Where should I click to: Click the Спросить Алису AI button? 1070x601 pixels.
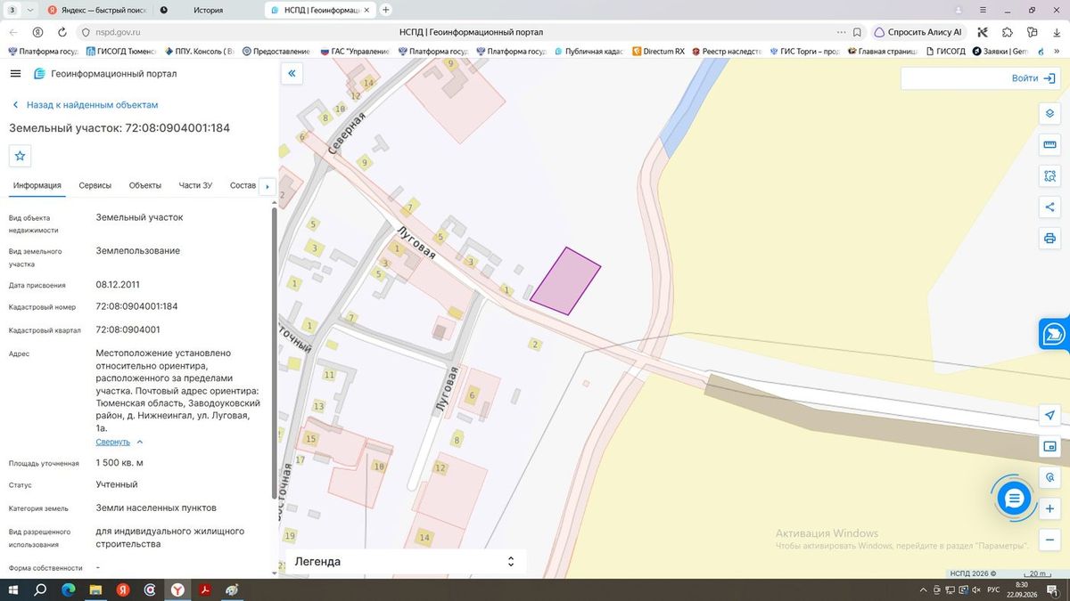[x=918, y=32]
